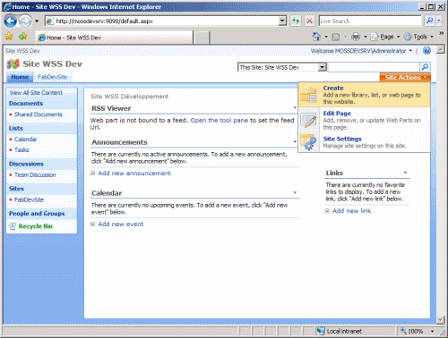Viewport: 448px width, 338px height.
Task: Open the Page menu in command bar
Action: pos(385,37)
